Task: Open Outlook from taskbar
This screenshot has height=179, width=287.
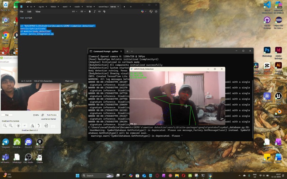Action: 144,175
